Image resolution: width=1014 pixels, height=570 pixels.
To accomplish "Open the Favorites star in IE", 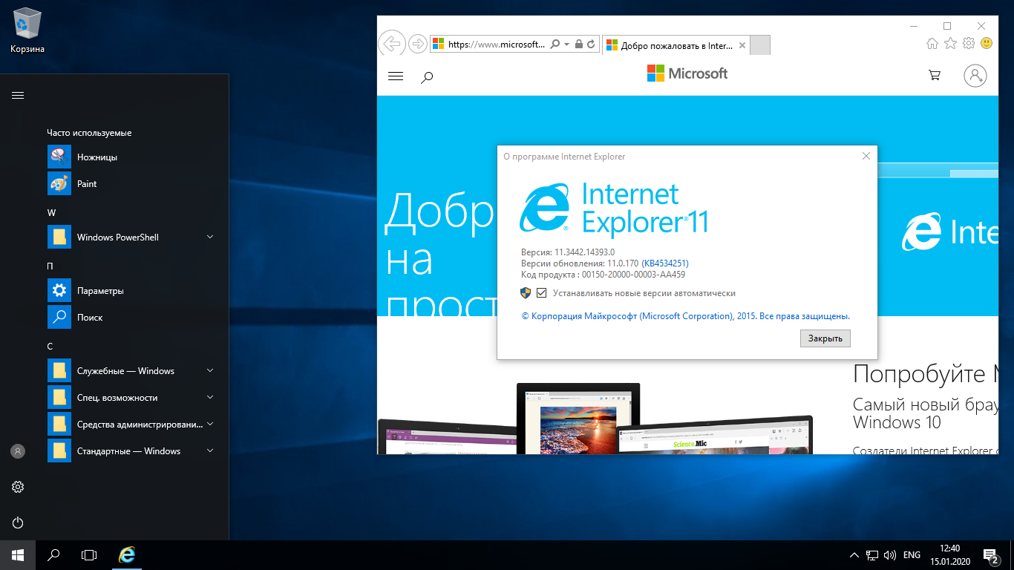I will [x=950, y=44].
